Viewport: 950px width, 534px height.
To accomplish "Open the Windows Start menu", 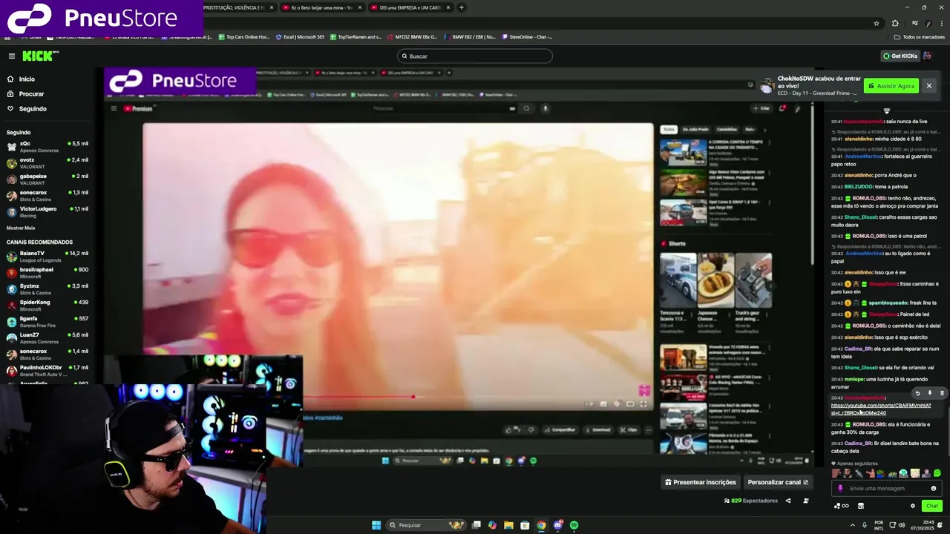I will point(376,525).
